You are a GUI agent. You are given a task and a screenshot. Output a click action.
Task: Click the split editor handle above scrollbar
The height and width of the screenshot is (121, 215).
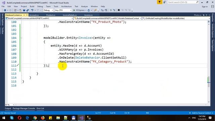coord(209,22)
